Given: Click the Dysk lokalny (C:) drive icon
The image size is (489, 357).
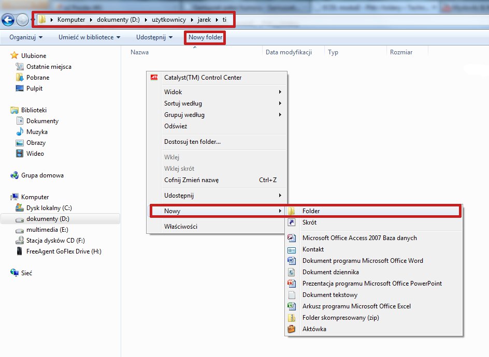Looking at the screenshot, I should pyautogui.click(x=20, y=207).
